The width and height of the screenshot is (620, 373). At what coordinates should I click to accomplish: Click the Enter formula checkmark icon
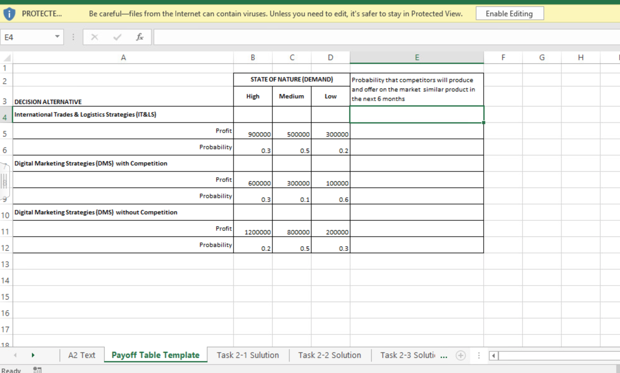point(117,37)
